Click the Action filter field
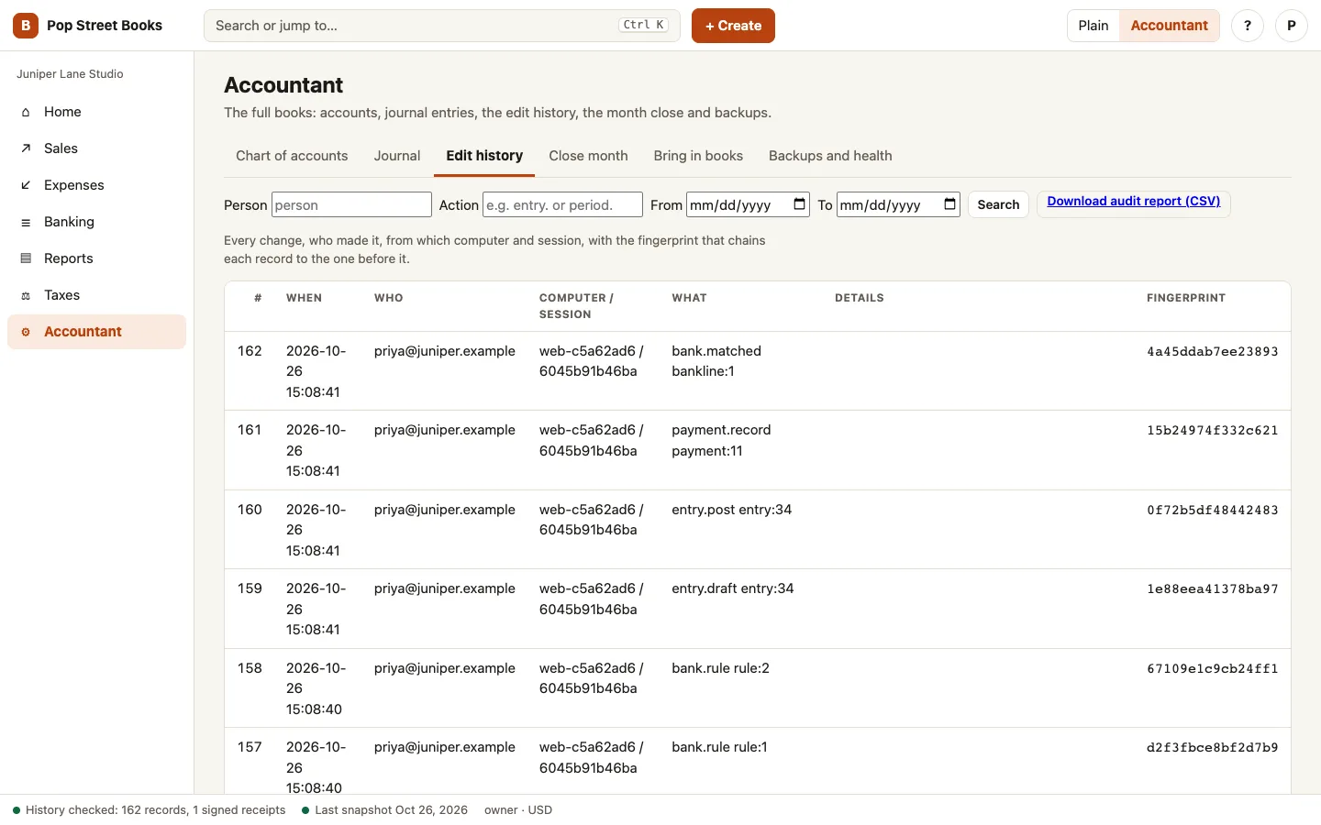This screenshot has height=825, width=1321. click(x=562, y=204)
